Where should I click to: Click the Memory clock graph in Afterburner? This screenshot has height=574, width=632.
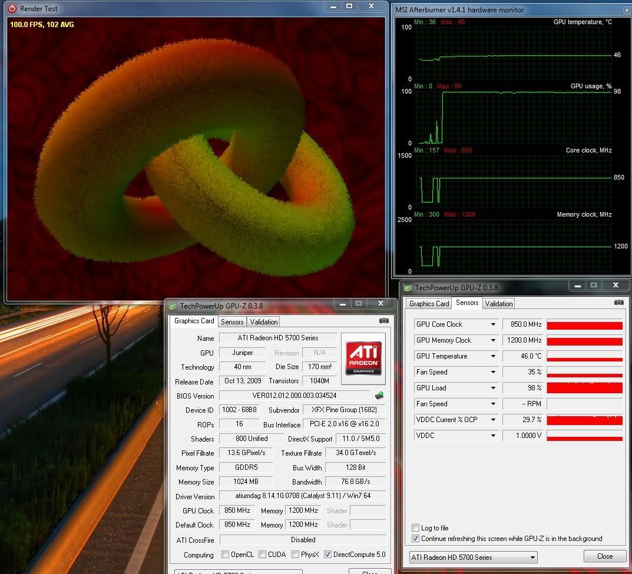(514, 245)
